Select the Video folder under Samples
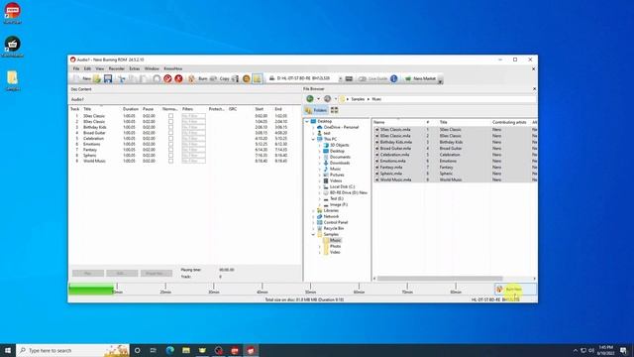Screen dimensions: 634x357 [335, 252]
